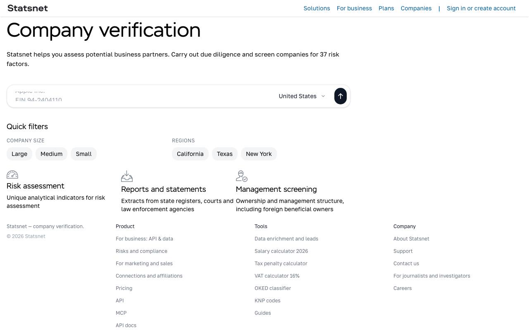Select the Small company size filter

coord(83,154)
